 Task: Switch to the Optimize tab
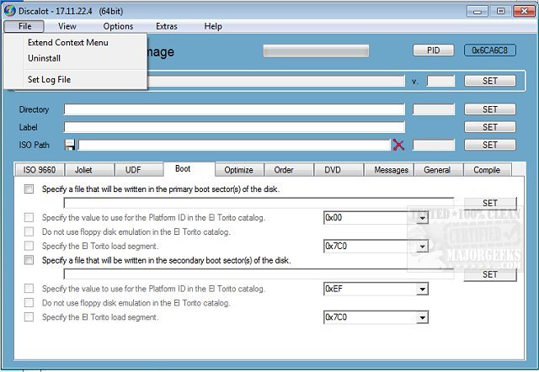click(x=238, y=170)
